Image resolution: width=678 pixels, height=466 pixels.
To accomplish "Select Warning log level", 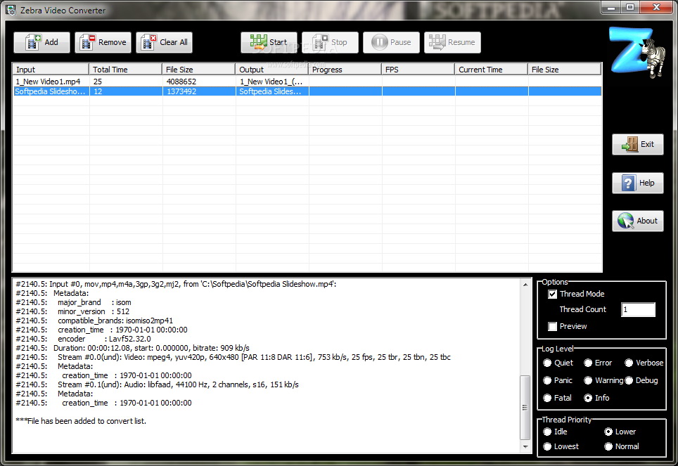I will click(x=588, y=380).
